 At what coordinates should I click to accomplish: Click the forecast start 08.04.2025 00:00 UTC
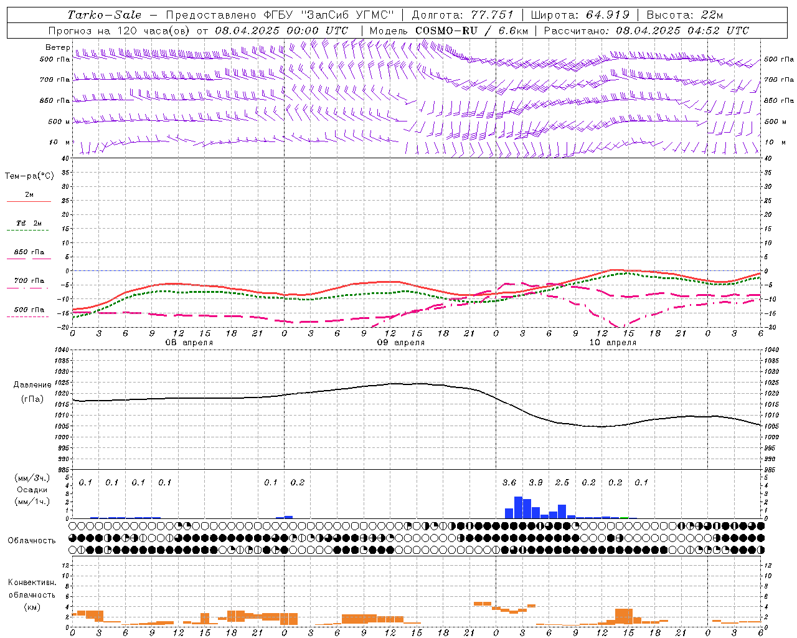281,31
